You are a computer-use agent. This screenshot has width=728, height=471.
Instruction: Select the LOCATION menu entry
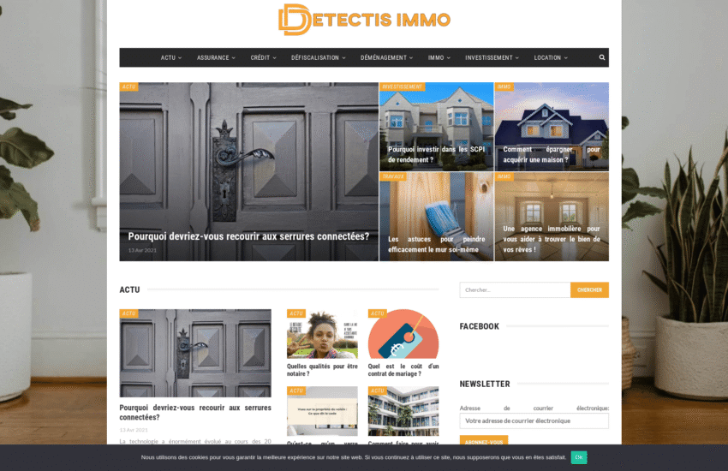550,57
